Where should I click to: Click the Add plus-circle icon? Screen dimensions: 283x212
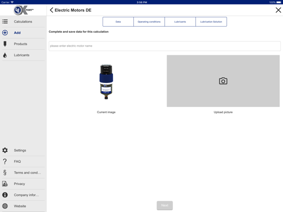5,33
